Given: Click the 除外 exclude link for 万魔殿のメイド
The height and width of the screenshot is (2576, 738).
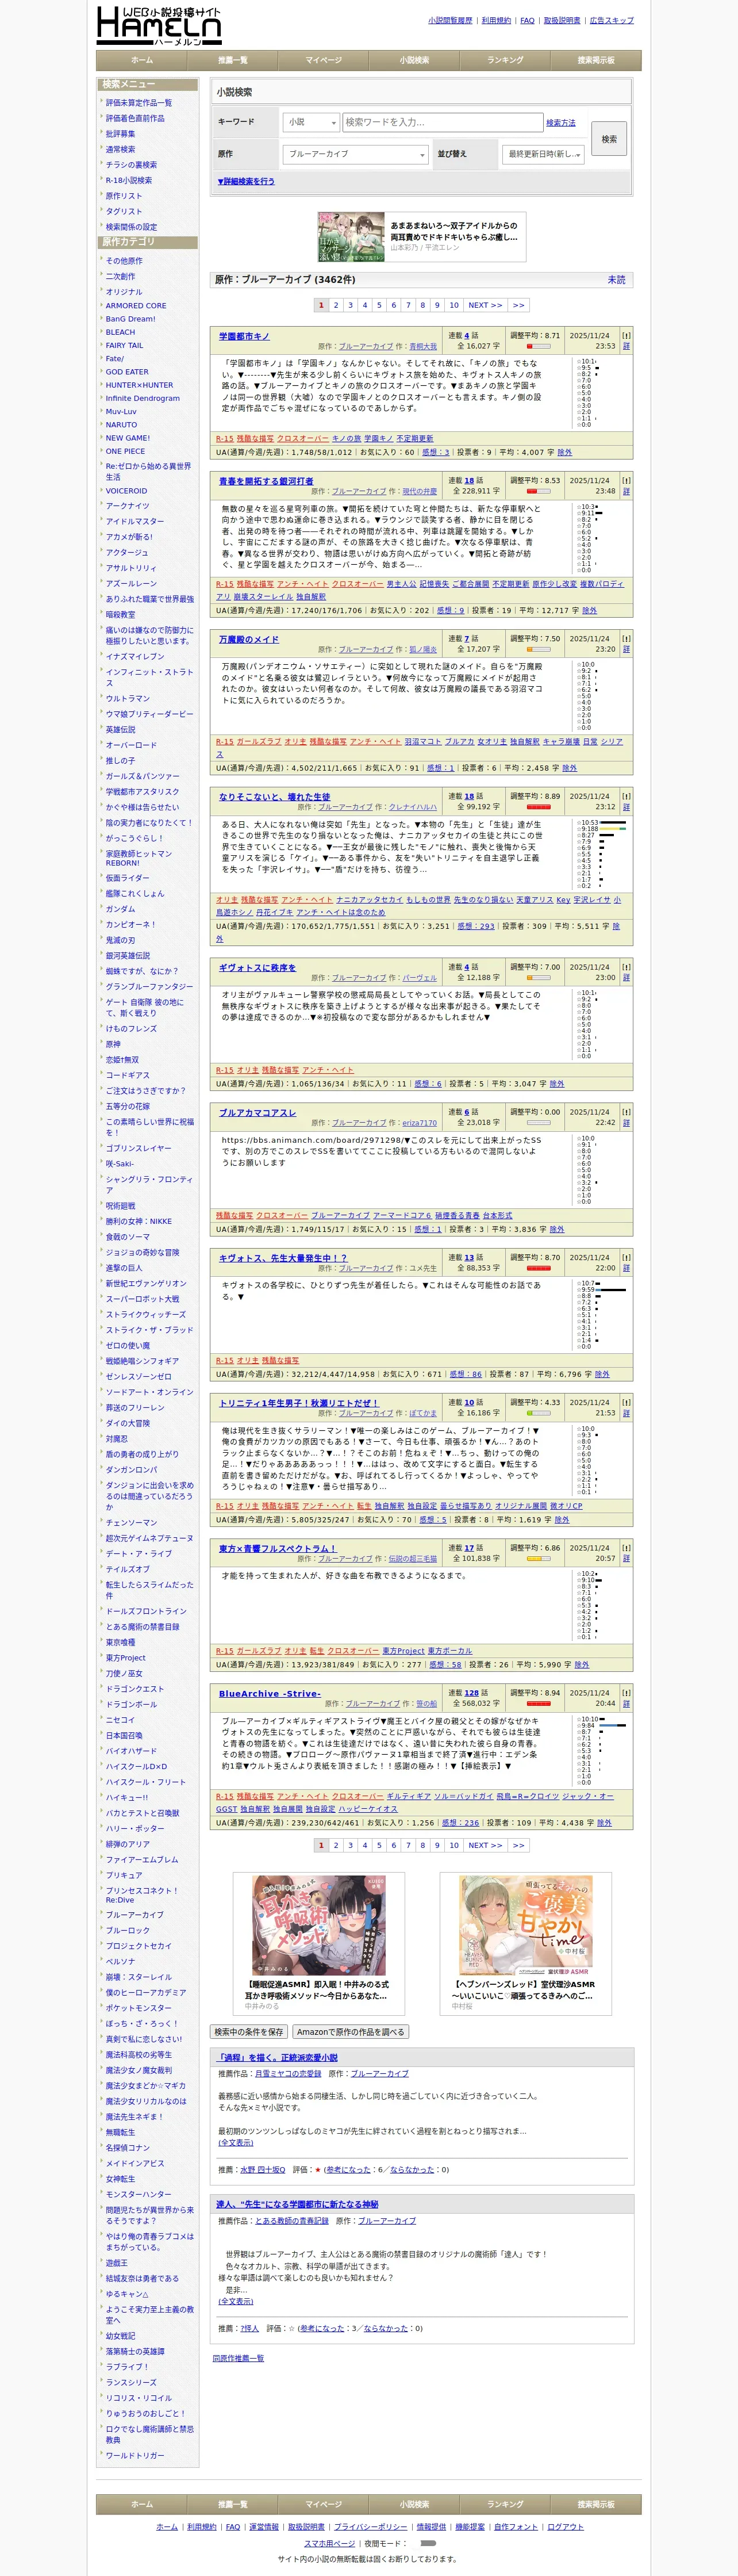Looking at the screenshot, I should 569,768.
